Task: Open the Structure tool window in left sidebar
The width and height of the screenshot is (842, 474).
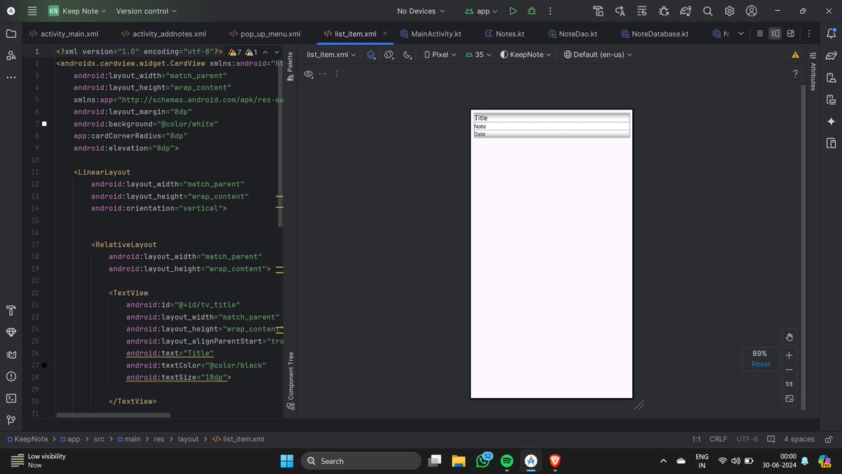Action: [x=11, y=55]
